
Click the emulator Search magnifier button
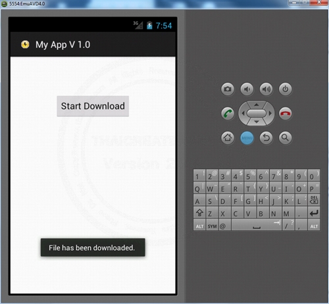[x=285, y=138]
